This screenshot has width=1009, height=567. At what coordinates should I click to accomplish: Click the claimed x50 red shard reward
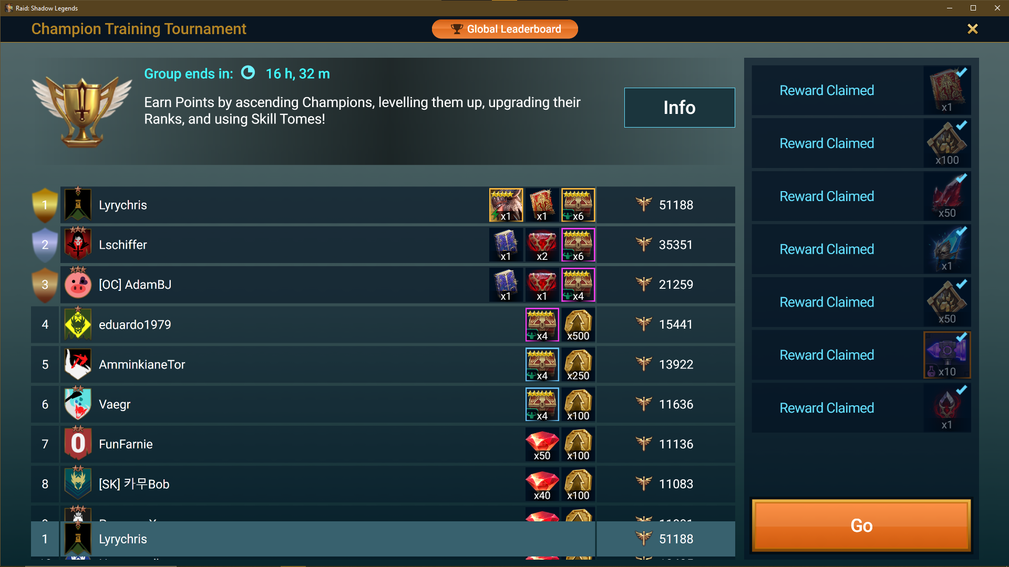tap(947, 196)
